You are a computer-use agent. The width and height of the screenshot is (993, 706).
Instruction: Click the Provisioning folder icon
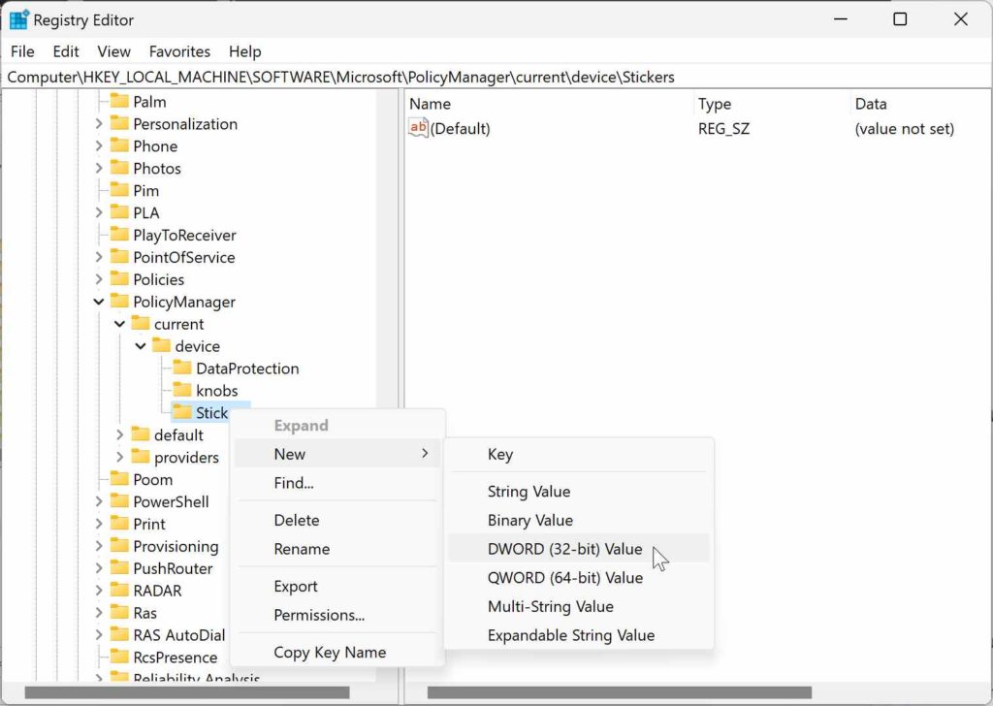(x=119, y=545)
